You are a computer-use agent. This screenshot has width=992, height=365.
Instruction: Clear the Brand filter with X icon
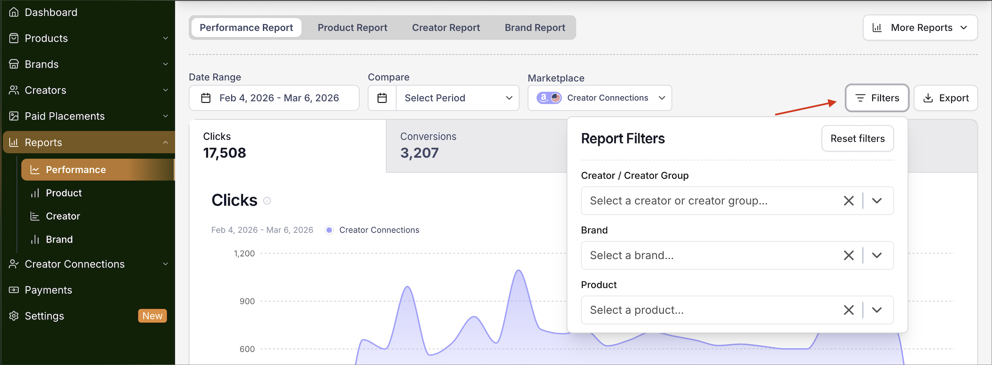tap(848, 255)
